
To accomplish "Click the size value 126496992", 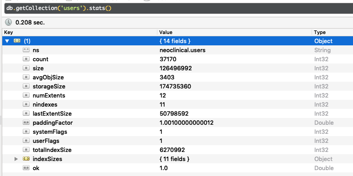I will point(176,68).
